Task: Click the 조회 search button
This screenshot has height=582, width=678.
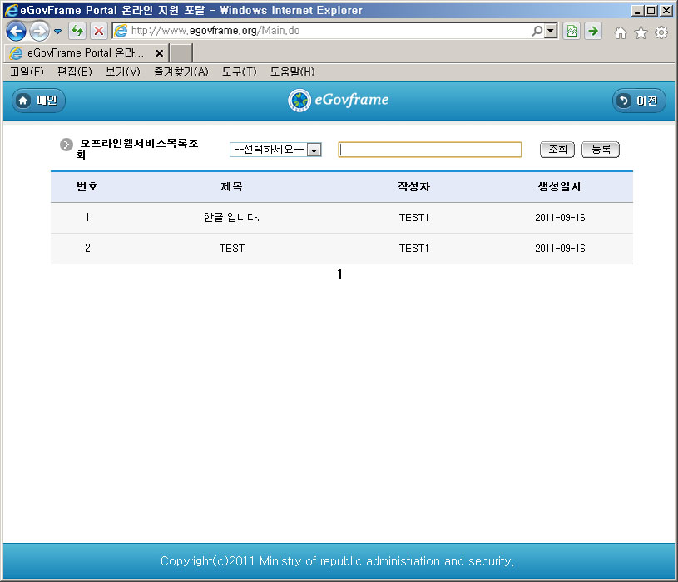Action: 557,150
